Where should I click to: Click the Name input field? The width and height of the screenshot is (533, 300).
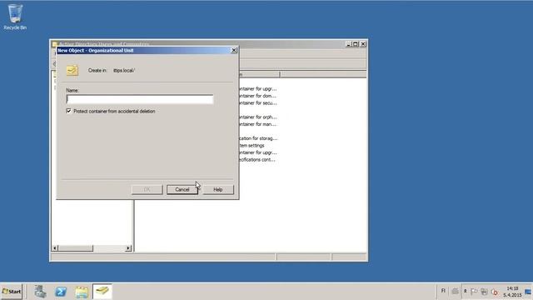point(140,99)
